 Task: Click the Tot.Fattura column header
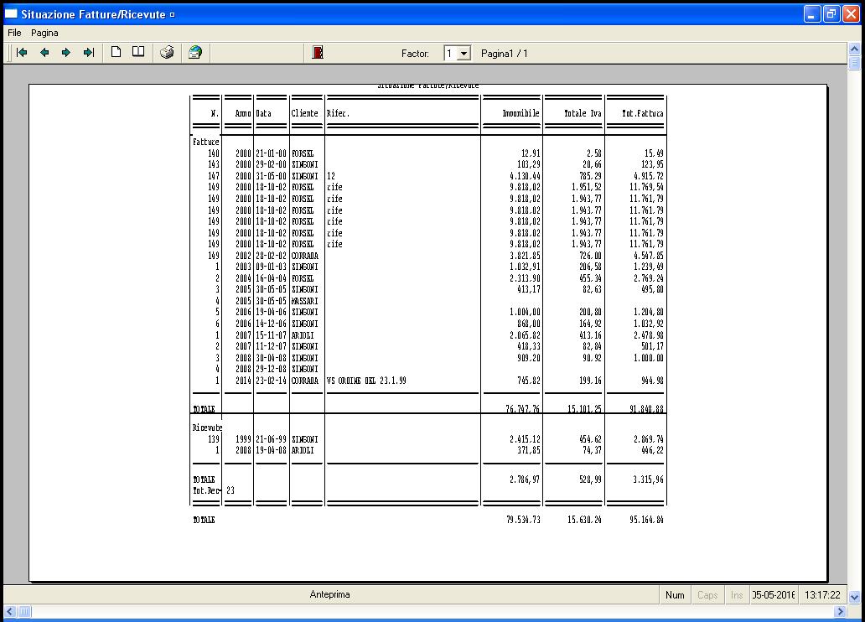click(x=643, y=113)
